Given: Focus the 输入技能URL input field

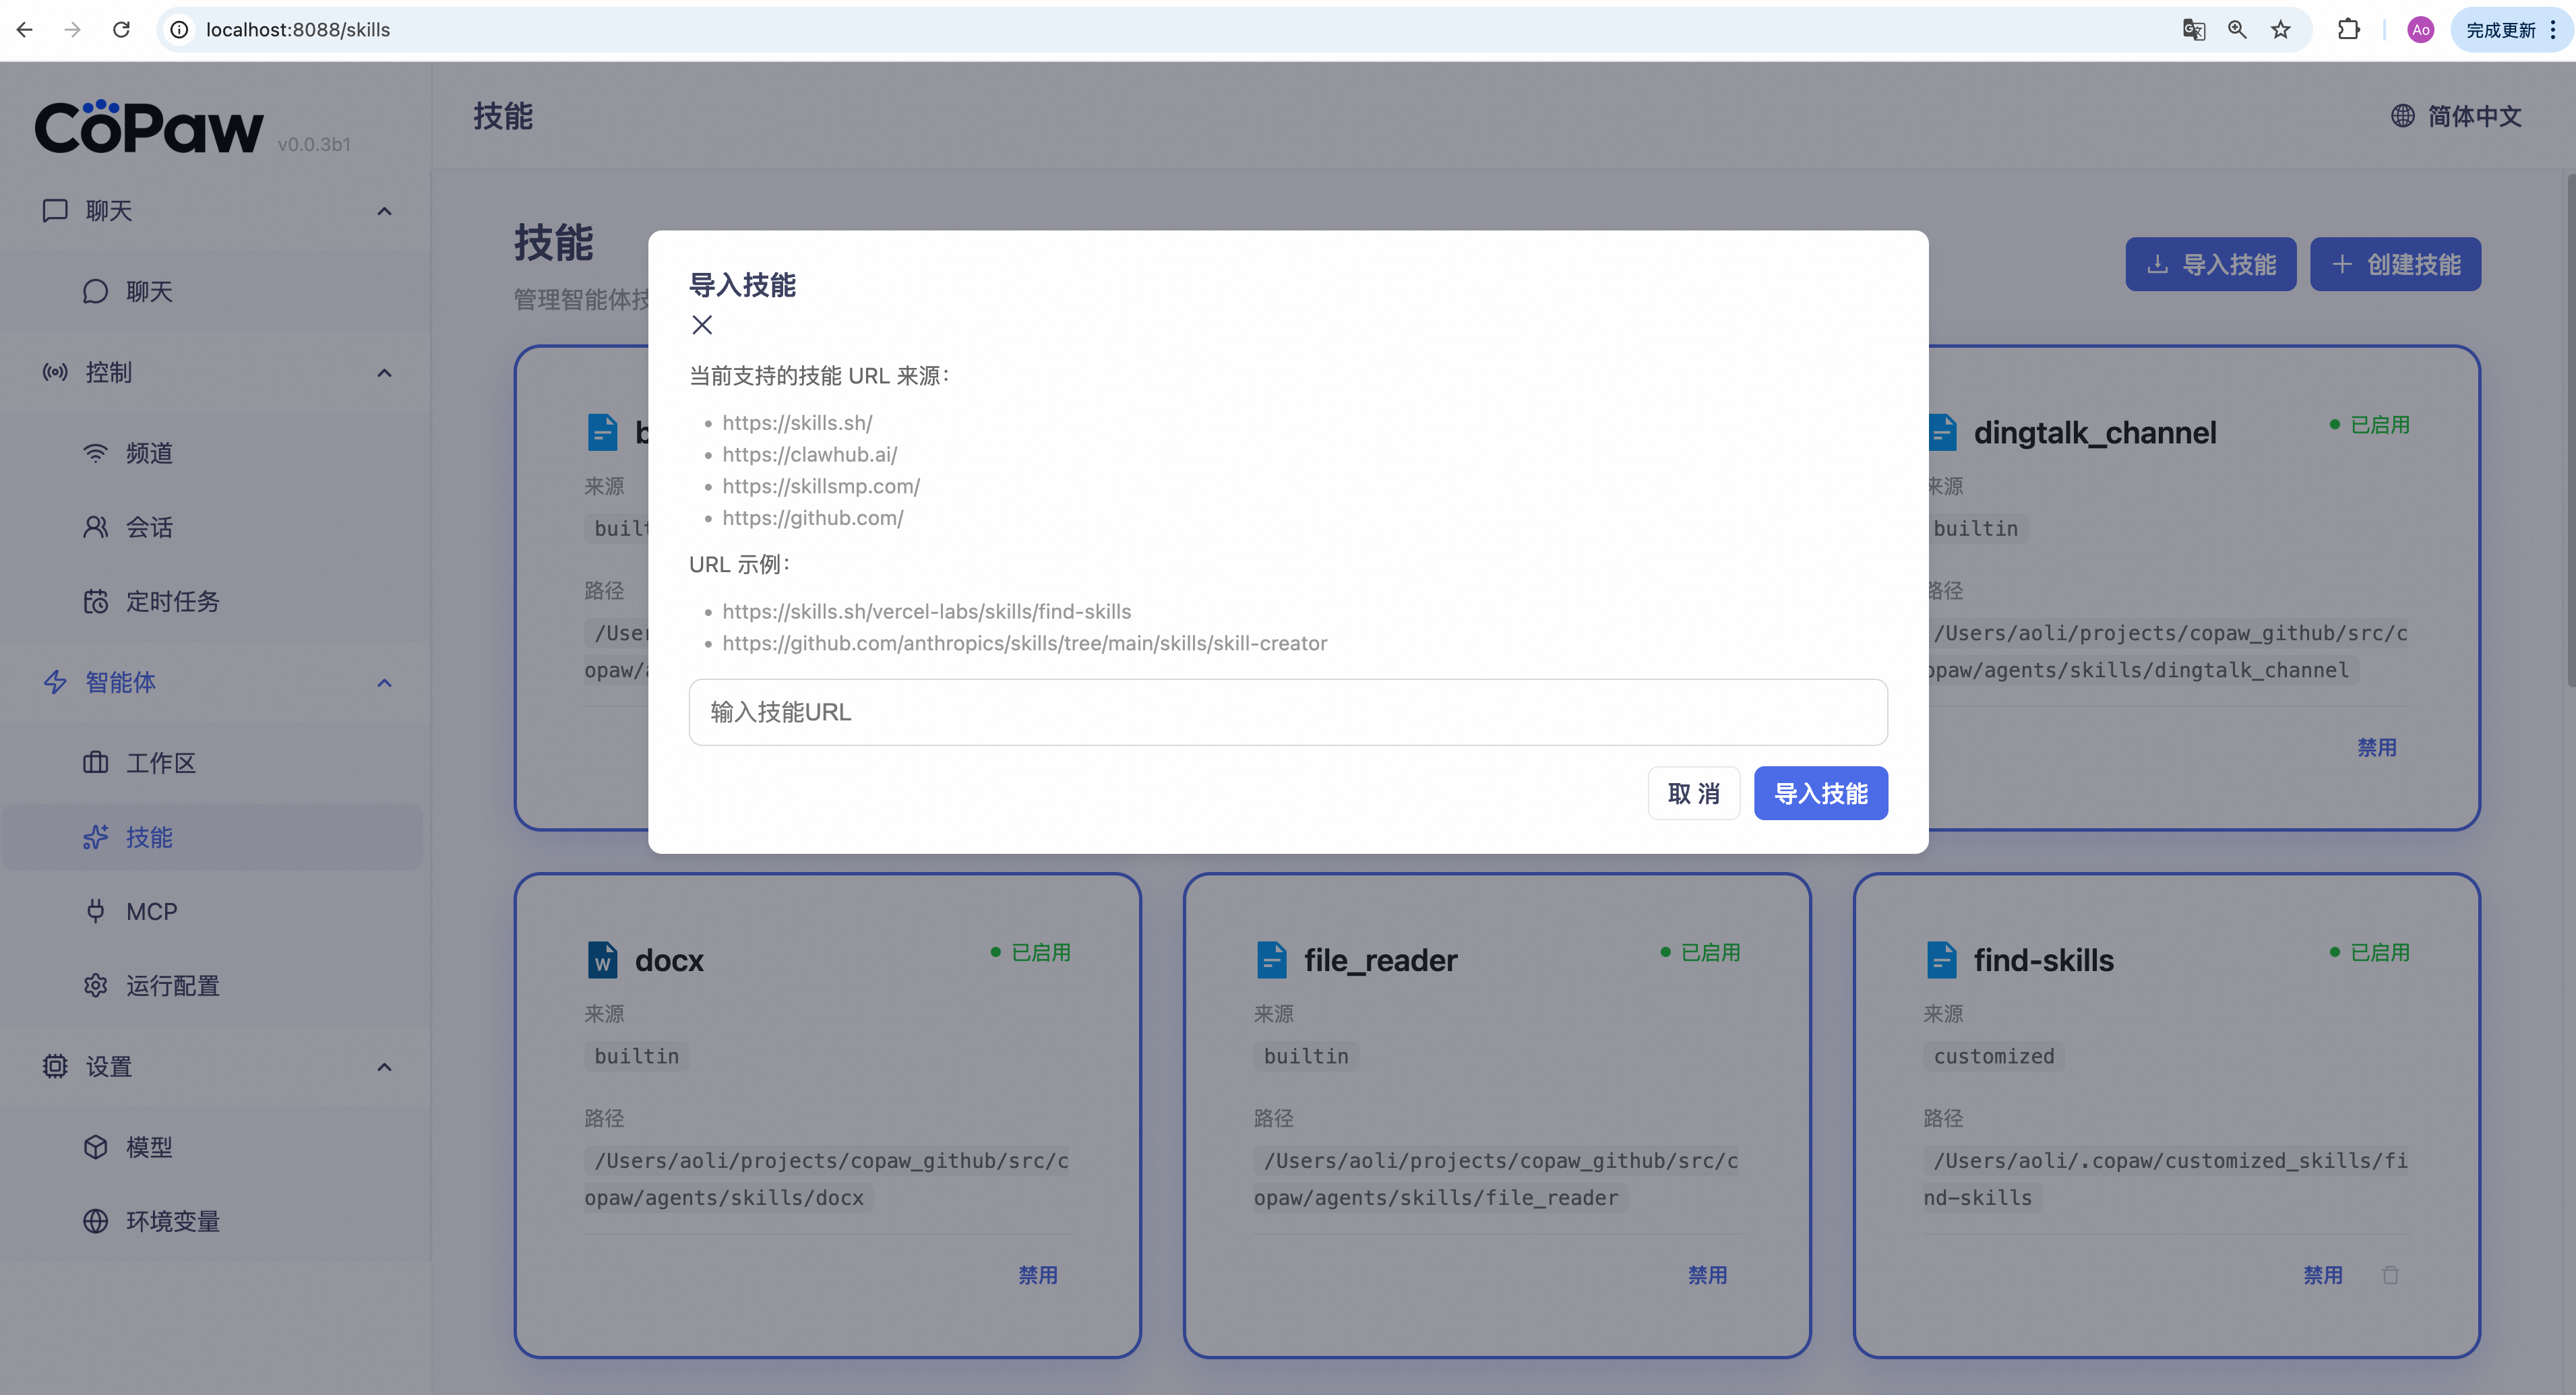Looking at the screenshot, I should pyautogui.click(x=1288, y=712).
